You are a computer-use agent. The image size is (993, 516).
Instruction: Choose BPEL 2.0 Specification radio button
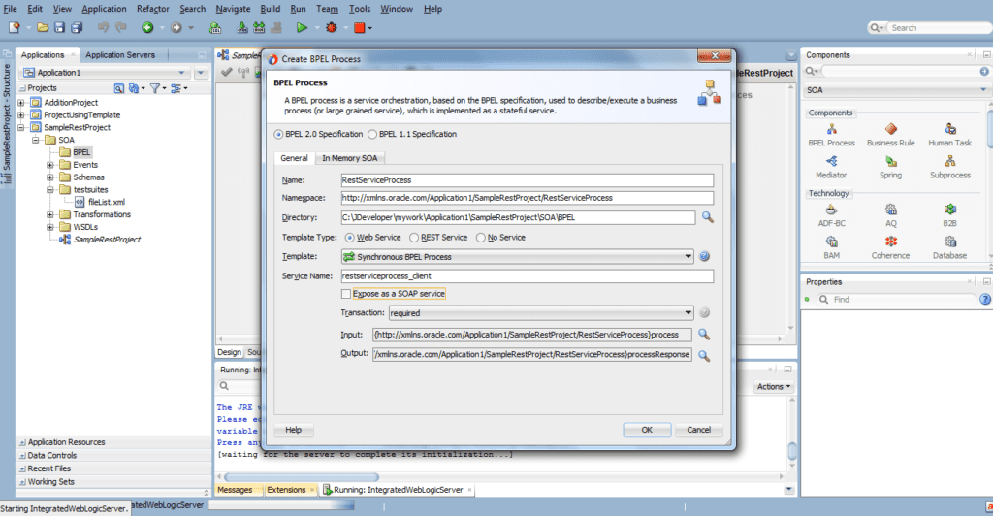point(278,134)
